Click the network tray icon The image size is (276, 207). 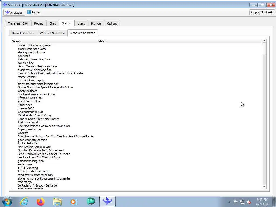coord(242,202)
